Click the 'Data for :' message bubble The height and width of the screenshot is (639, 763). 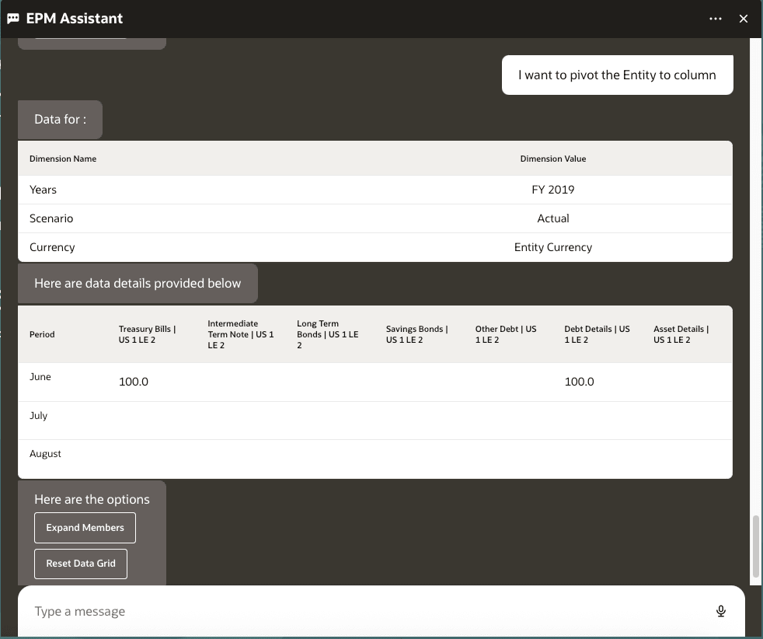[61, 119]
